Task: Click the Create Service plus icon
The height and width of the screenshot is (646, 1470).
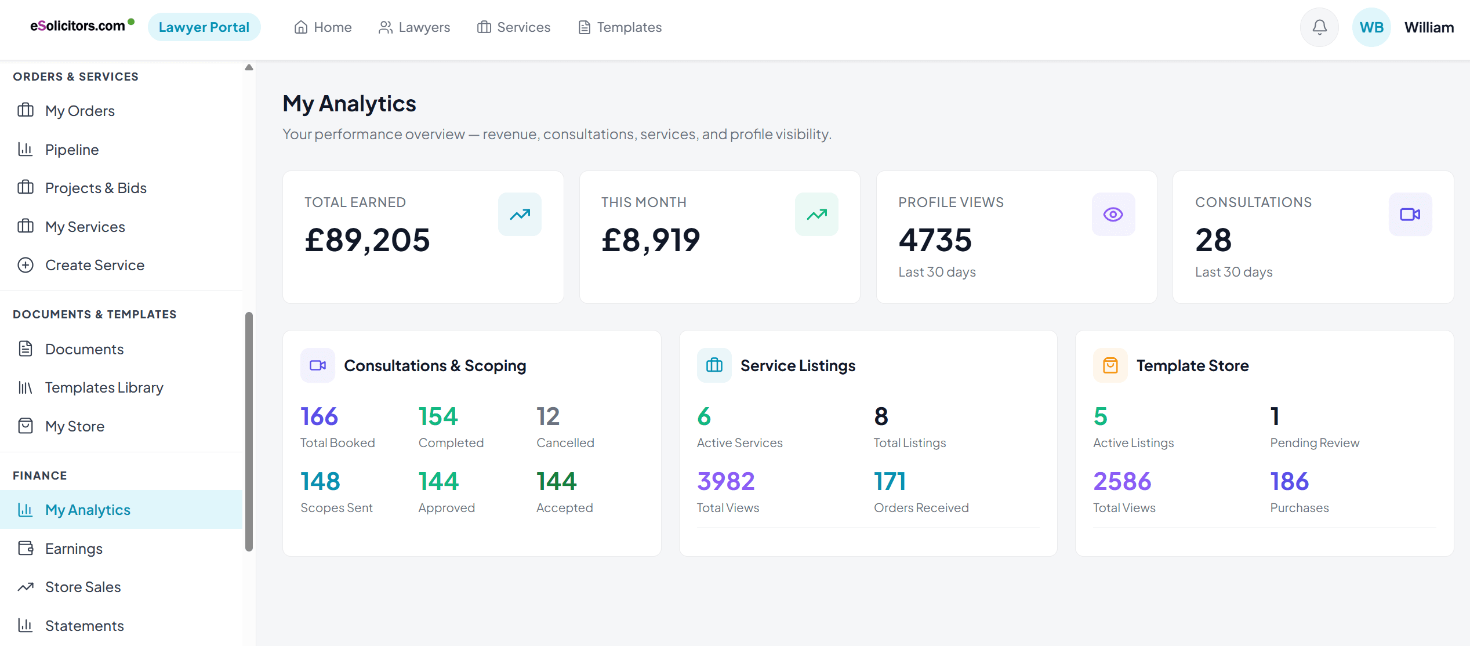Action: point(26,265)
